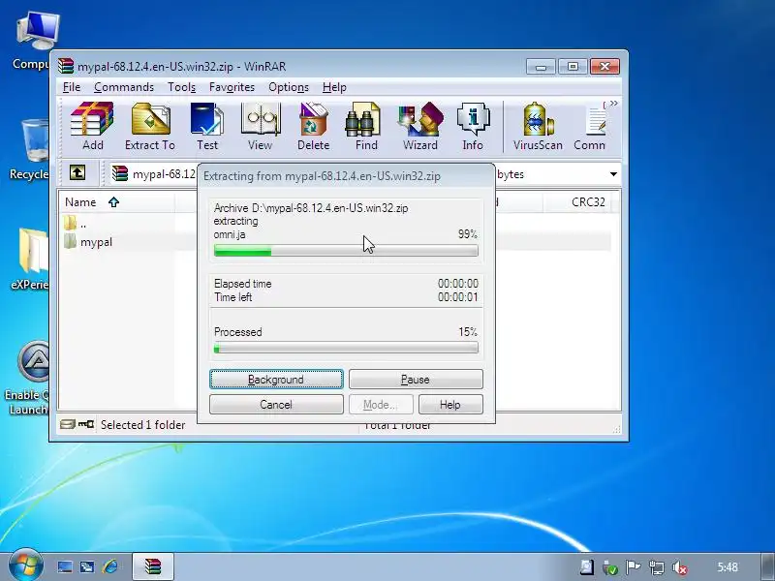Screen dimensions: 775x581
Task: Click the address bar archive path text
Action: coord(164,174)
